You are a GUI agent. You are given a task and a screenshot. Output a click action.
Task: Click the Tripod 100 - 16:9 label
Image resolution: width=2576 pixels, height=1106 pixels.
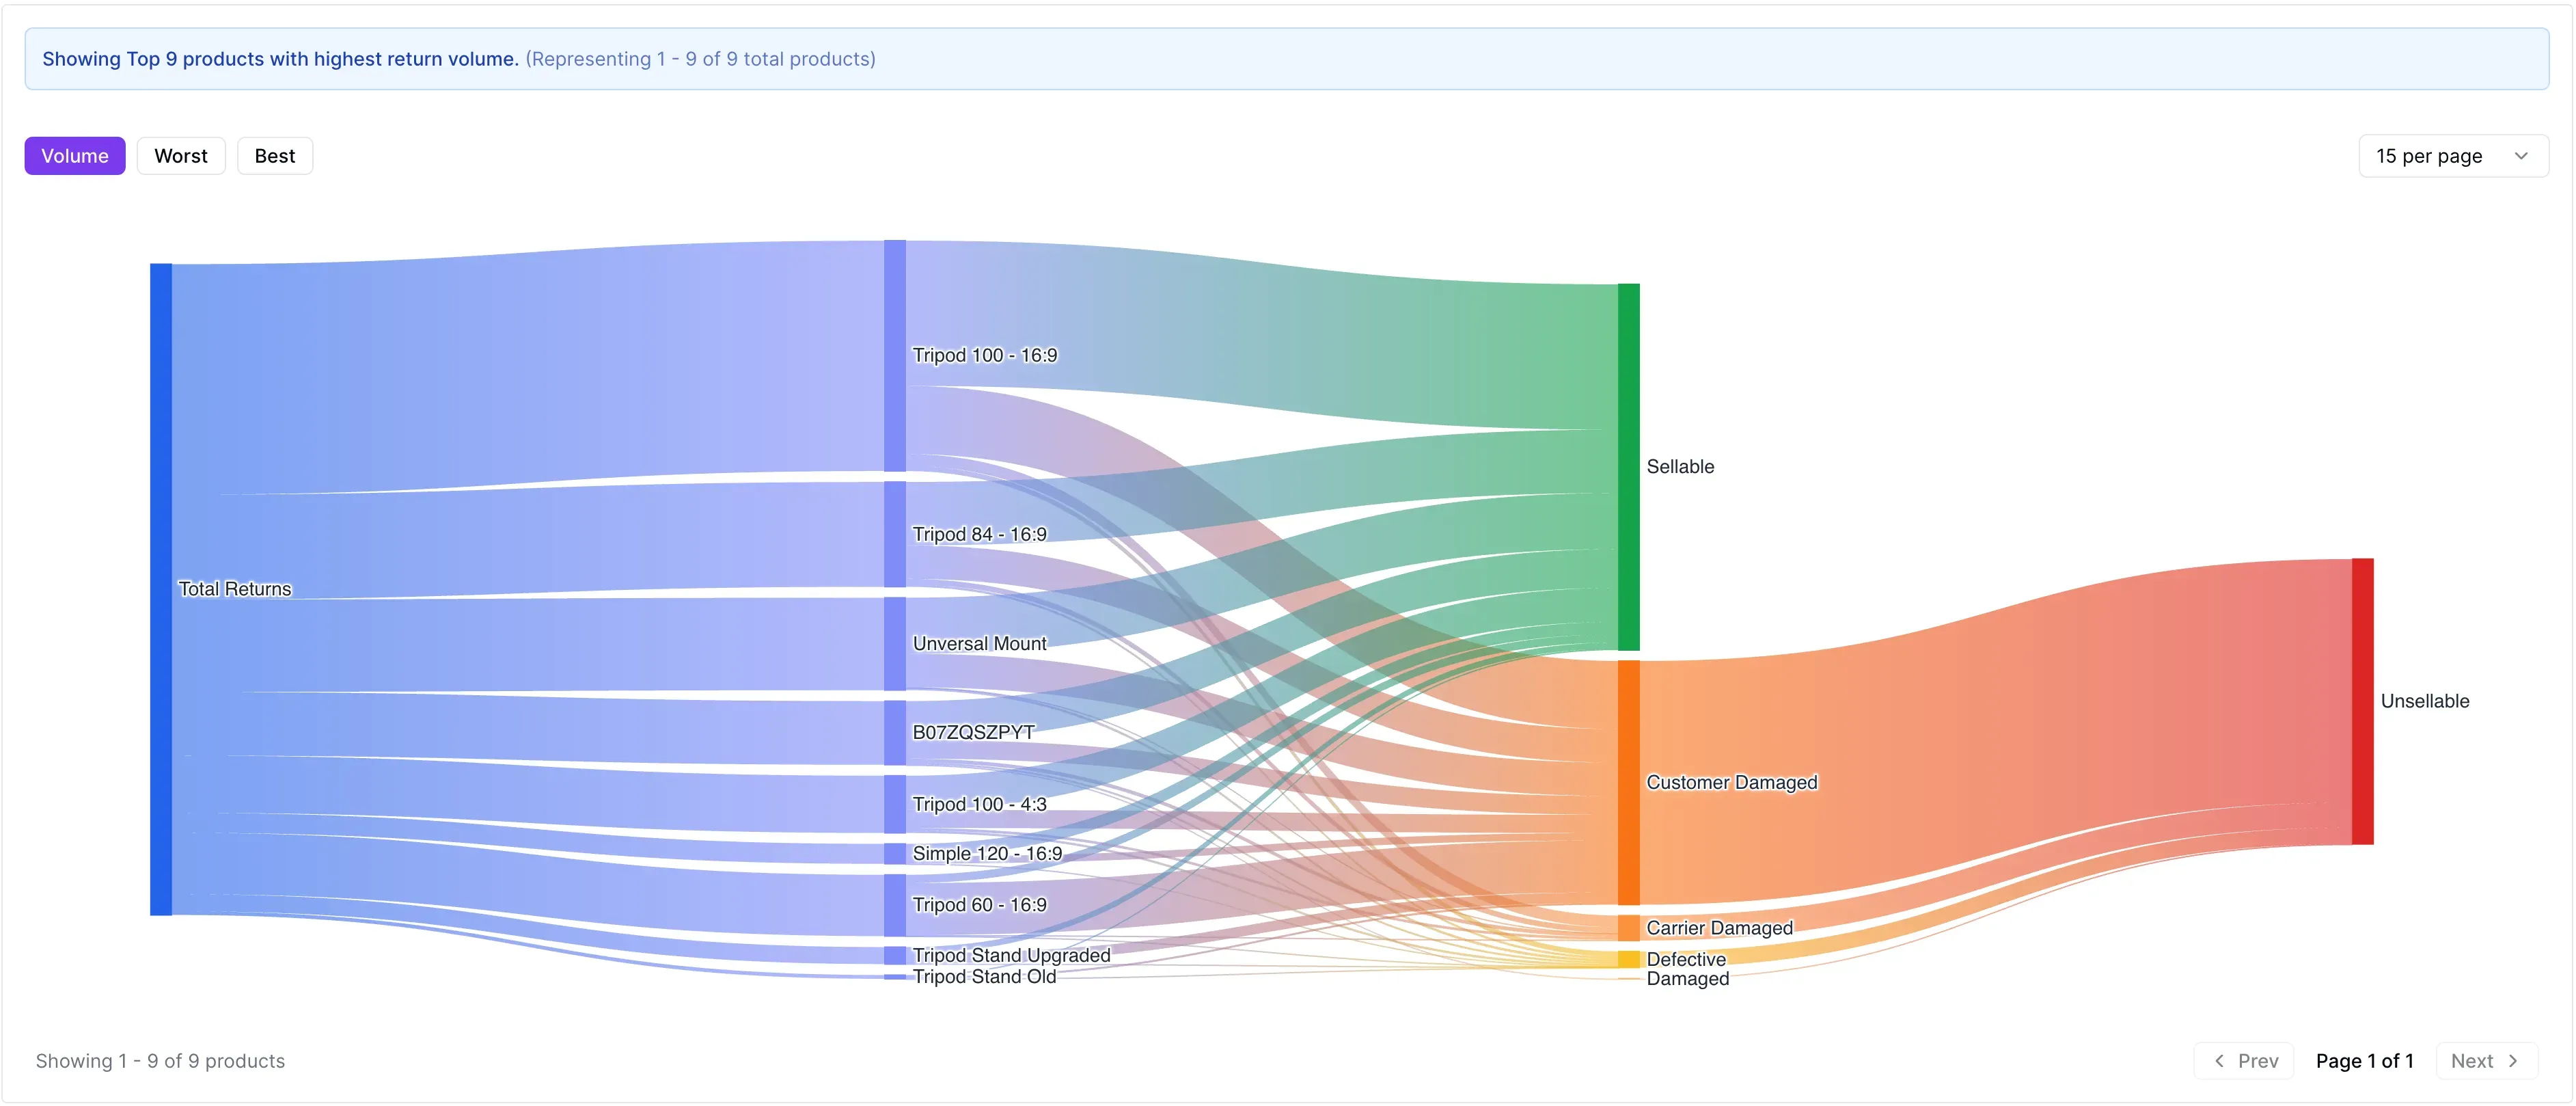click(x=985, y=355)
